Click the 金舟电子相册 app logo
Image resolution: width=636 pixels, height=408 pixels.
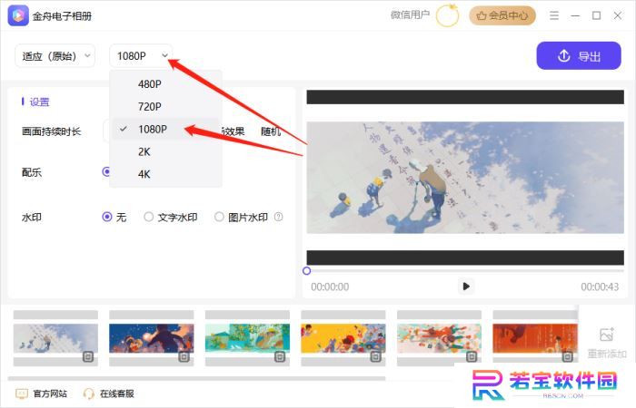tap(18, 15)
